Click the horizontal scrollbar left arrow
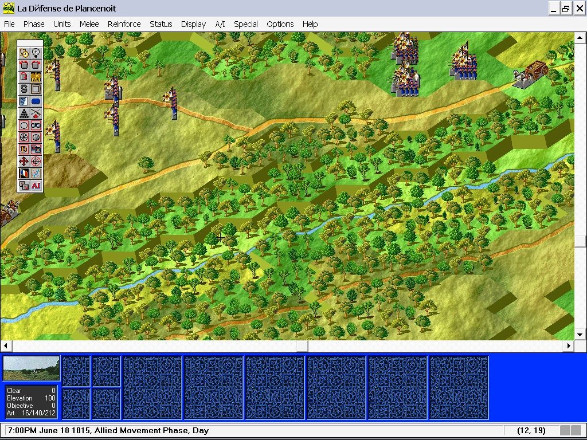 click(x=6, y=345)
